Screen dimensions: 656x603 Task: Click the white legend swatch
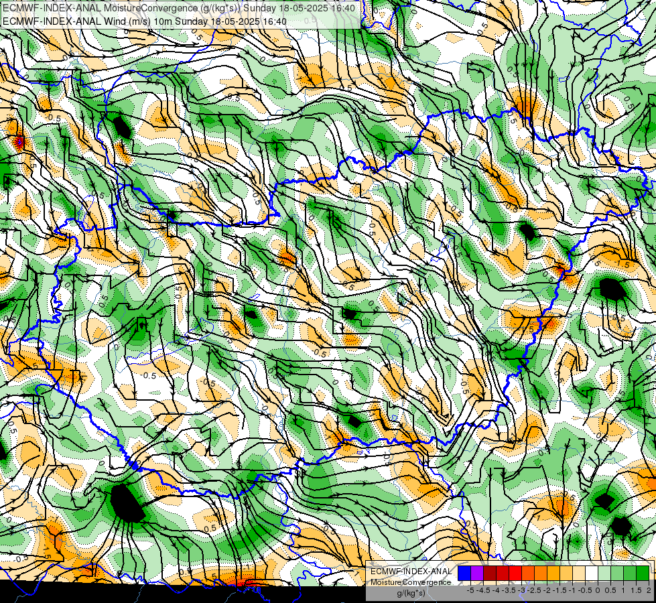coord(592,573)
